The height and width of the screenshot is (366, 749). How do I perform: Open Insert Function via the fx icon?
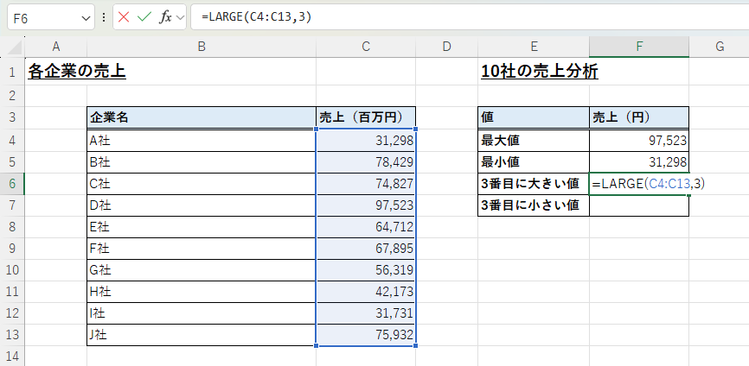point(164,17)
